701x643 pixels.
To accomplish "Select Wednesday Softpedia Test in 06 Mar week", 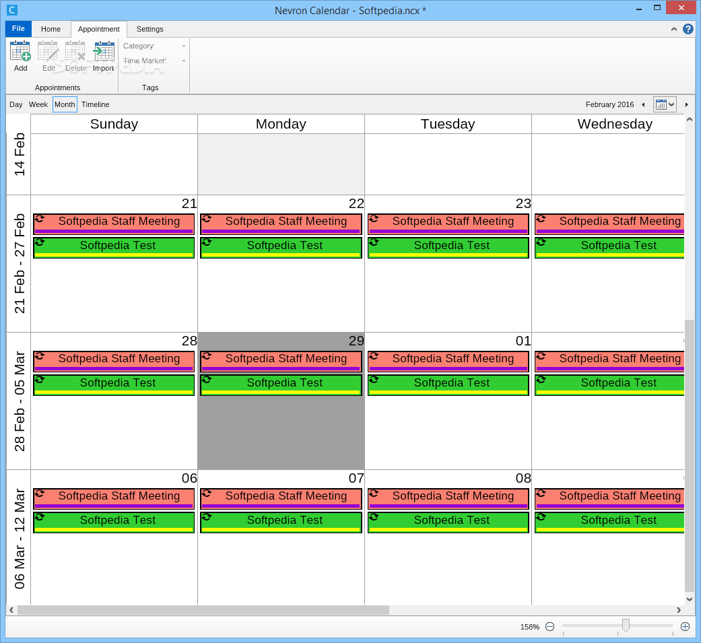I will click(x=609, y=522).
